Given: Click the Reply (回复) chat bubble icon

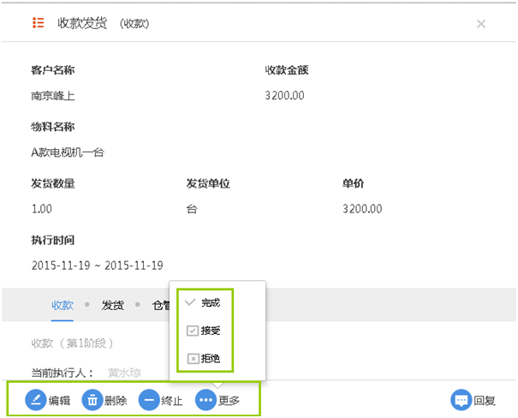Looking at the screenshot, I should pos(461,400).
